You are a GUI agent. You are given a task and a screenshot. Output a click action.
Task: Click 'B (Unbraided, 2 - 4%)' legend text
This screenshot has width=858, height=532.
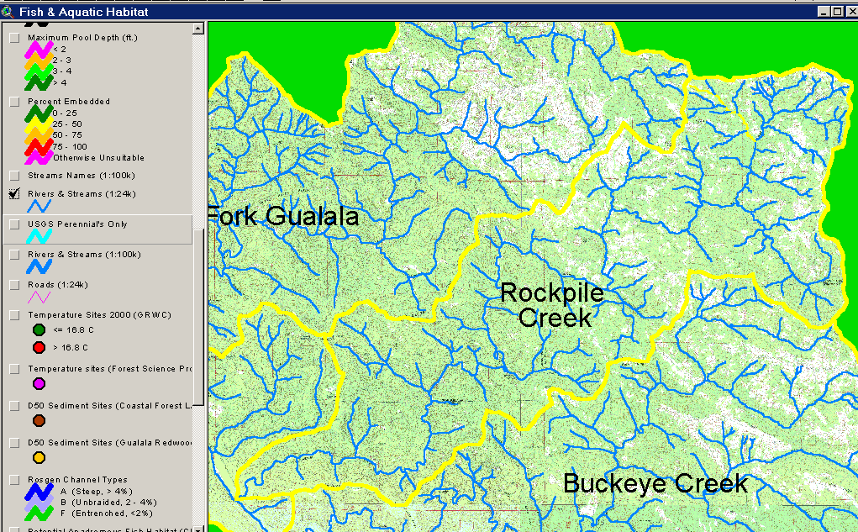click(x=109, y=503)
